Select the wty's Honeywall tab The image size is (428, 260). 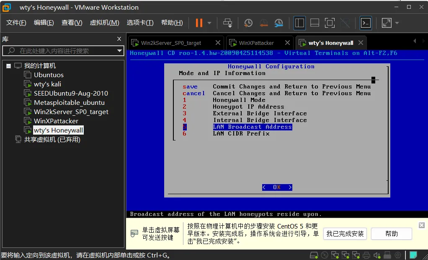coord(331,43)
